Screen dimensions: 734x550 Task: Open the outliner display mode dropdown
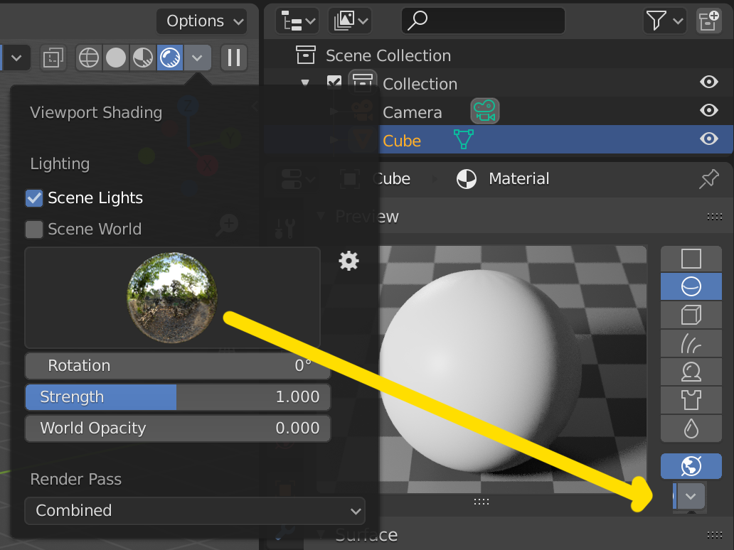click(350, 21)
